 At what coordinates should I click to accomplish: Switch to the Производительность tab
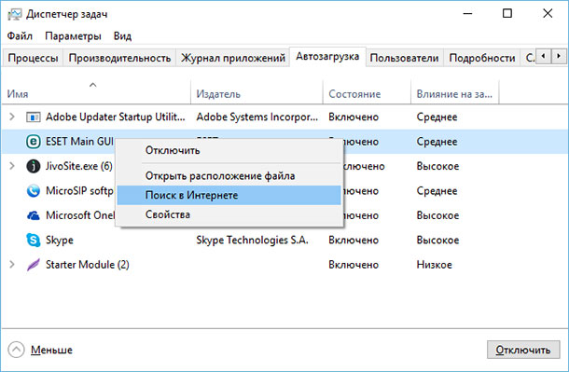point(119,58)
